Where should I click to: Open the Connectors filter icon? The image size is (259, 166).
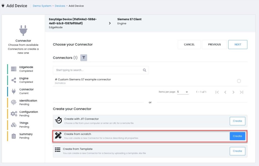click(x=83, y=58)
